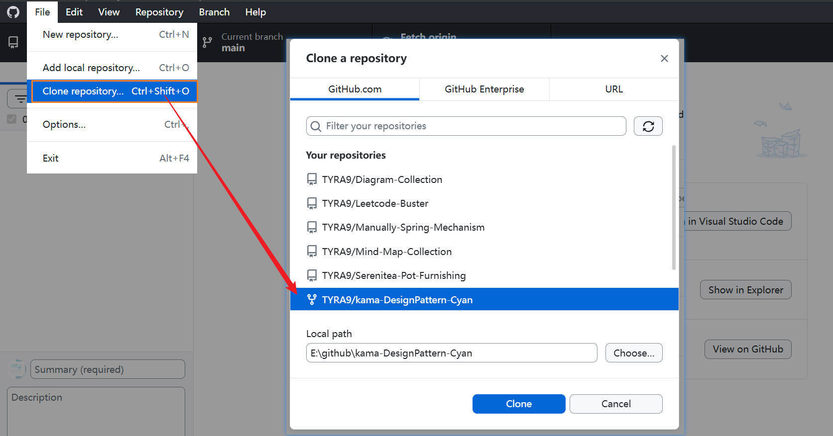Click the Description text area

(x=96, y=412)
